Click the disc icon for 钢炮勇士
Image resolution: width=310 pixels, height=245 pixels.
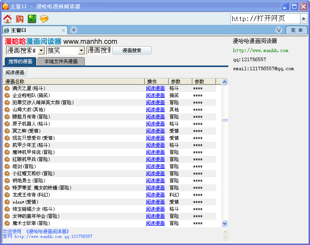coord(7,181)
